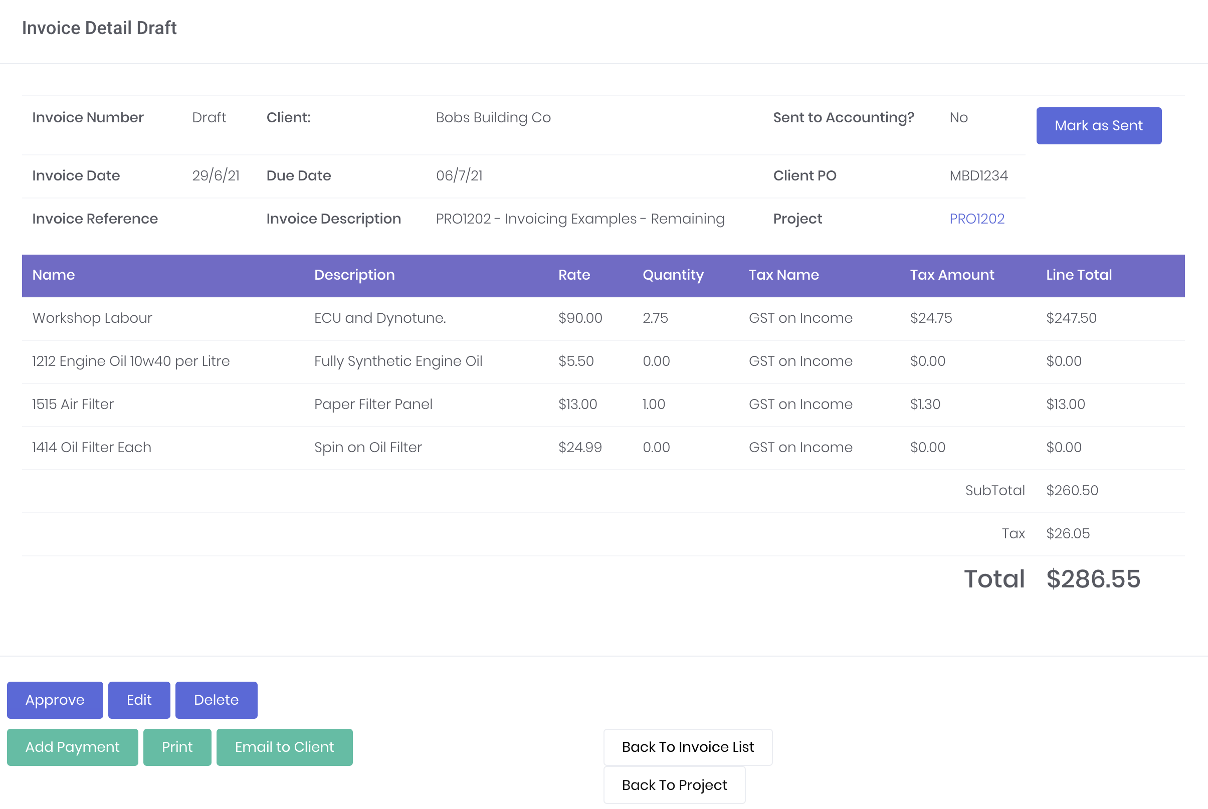Viewport: 1208px width, 809px height.
Task: Click the 1212 Engine Oil 10w40 row
Action: click(130, 361)
